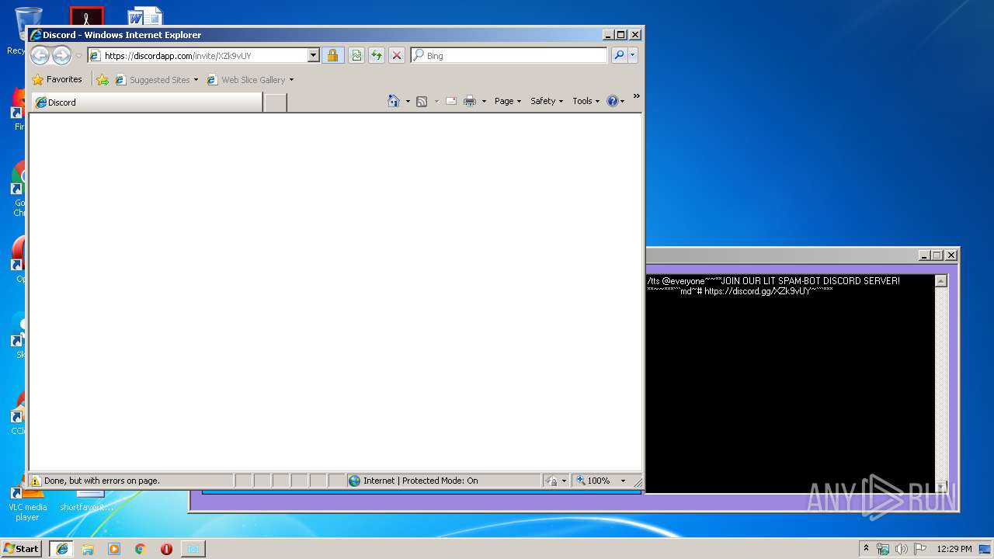Click the gold padlock security report icon
The image size is (994, 559).
[332, 55]
